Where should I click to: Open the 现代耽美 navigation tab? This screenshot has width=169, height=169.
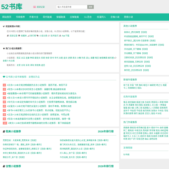[47, 17]
